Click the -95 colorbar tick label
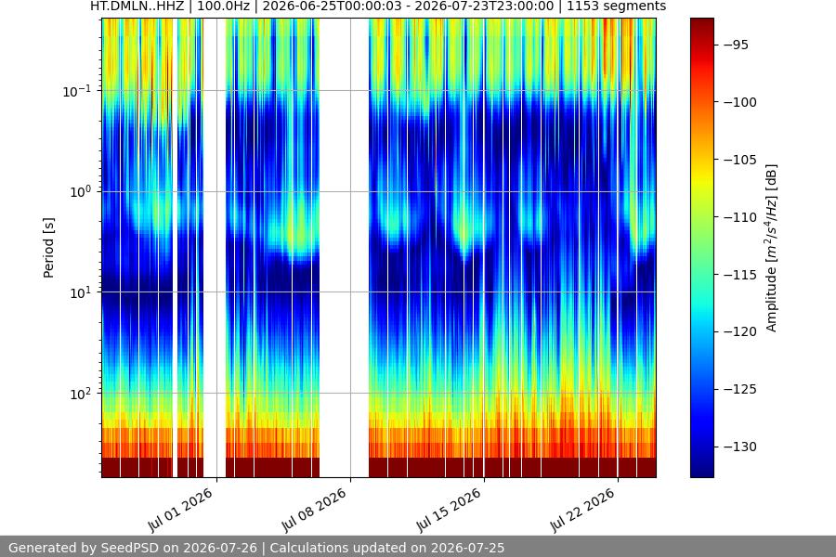 tap(736, 45)
